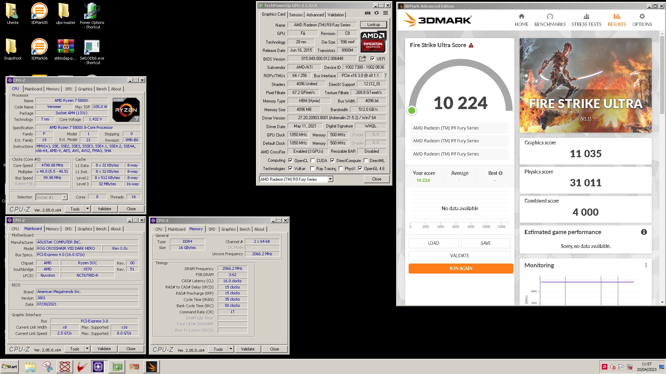666x374 pixels.
Task: Open SPD tab in CPU-Z Memory window
Action: 212,229
